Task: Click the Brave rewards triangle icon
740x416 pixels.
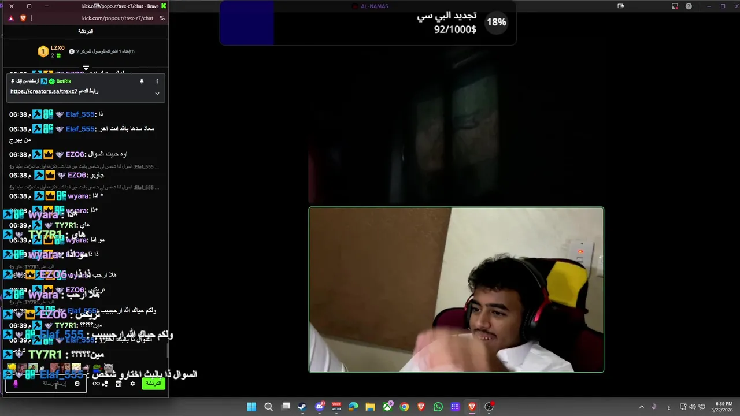Action: point(11,18)
